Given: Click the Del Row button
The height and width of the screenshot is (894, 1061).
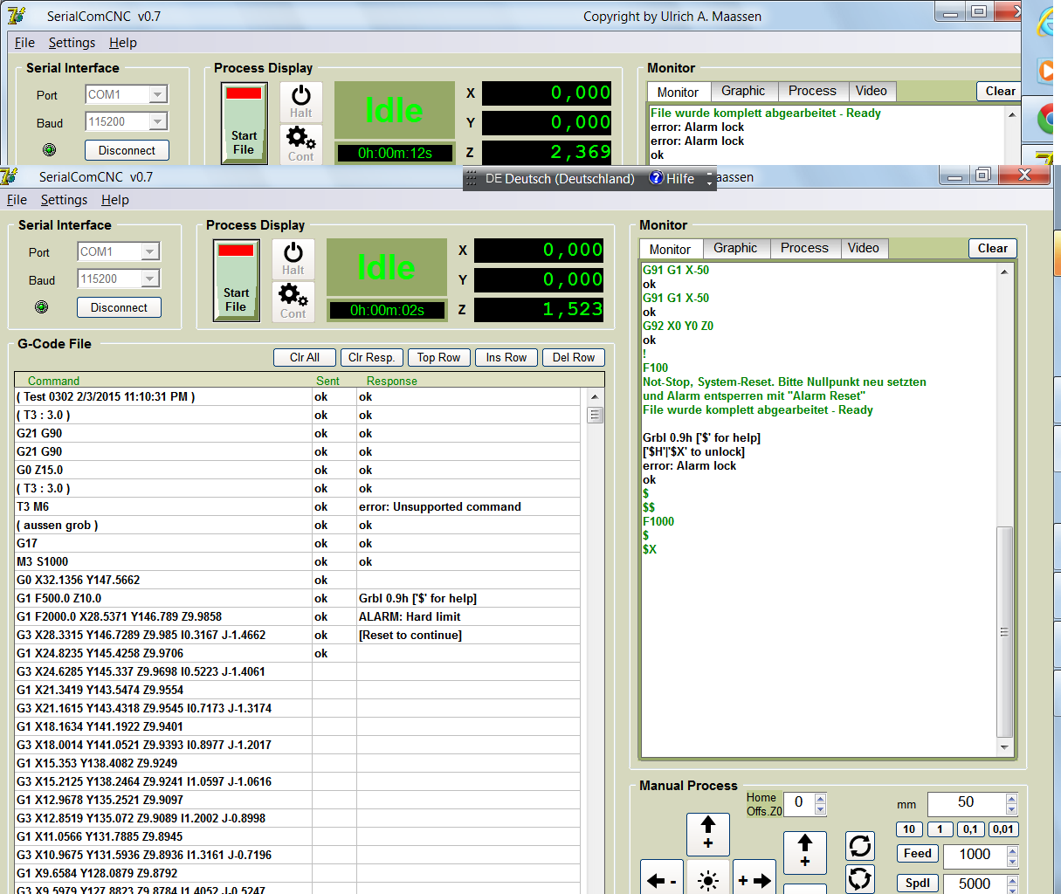Looking at the screenshot, I should pos(574,357).
